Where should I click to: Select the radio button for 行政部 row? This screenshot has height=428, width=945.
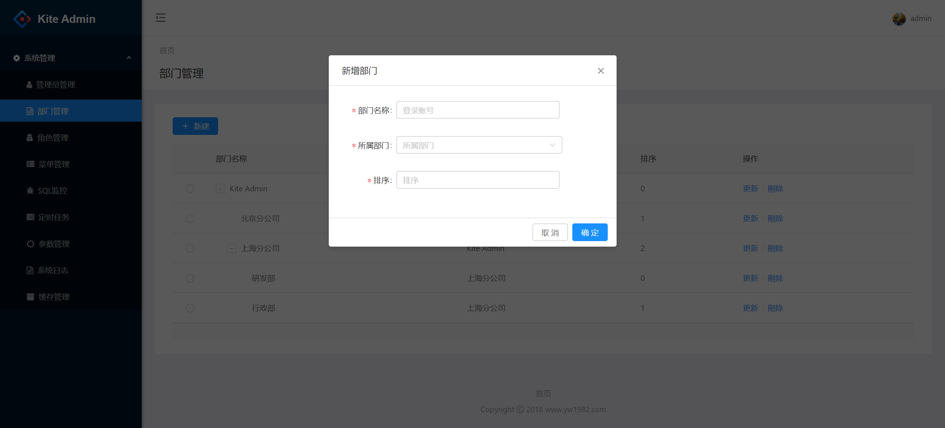(190, 308)
